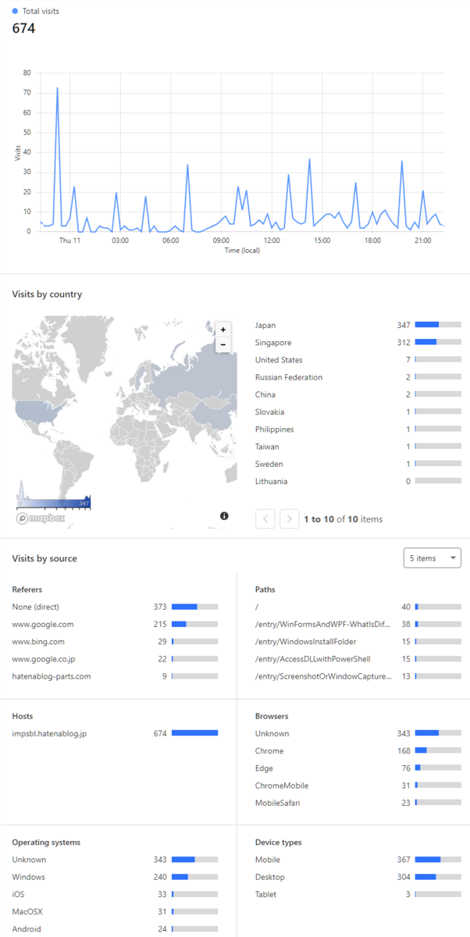Click the /entry/WindowsInstallFolder path
470x937 pixels.
click(x=358, y=641)
